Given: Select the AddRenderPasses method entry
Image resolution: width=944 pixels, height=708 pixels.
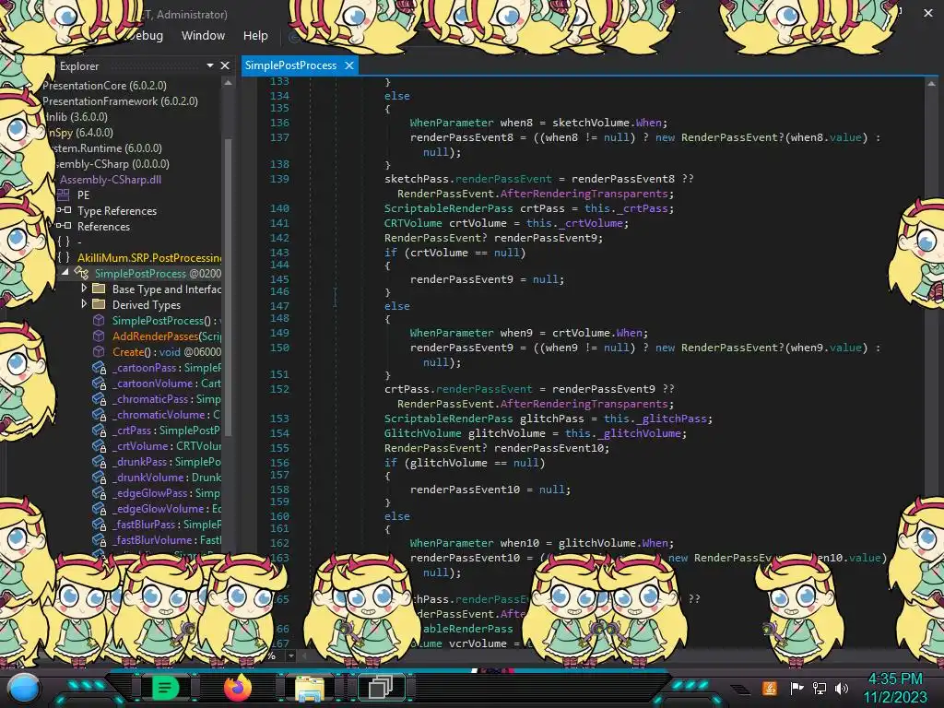Looking at the screenshot, I should [x=166, y=336].
